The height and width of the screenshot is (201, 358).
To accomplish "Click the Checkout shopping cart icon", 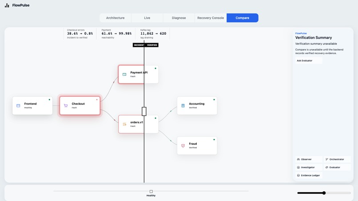I will coord(66,106).
